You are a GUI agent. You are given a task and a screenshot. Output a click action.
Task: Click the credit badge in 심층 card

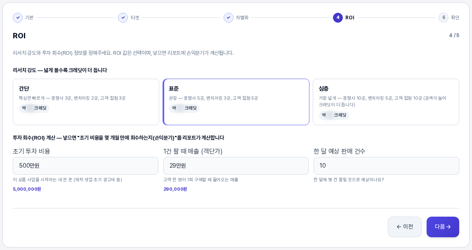coord(334,115)
